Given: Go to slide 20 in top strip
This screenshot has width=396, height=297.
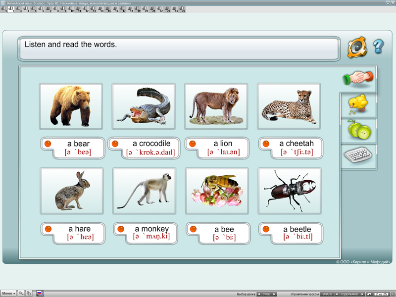Looking at the screenshot, I should coord(145,9).
